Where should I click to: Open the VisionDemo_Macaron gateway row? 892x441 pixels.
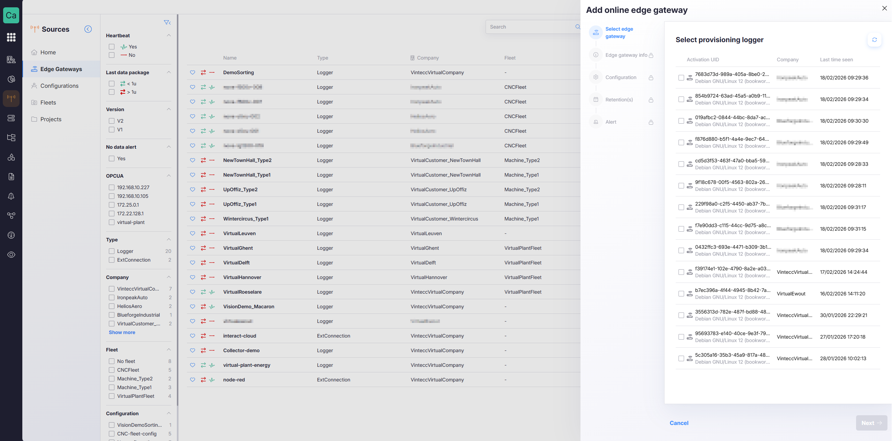point(383,307)
